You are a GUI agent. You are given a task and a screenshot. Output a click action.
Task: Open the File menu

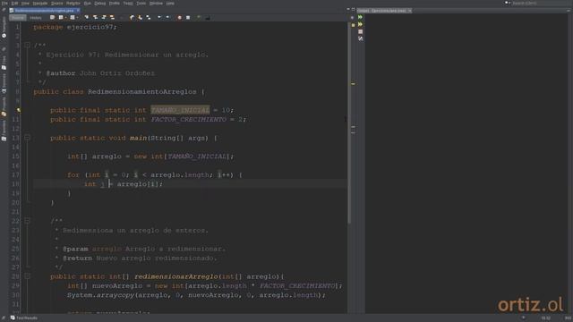pos(4,4)
